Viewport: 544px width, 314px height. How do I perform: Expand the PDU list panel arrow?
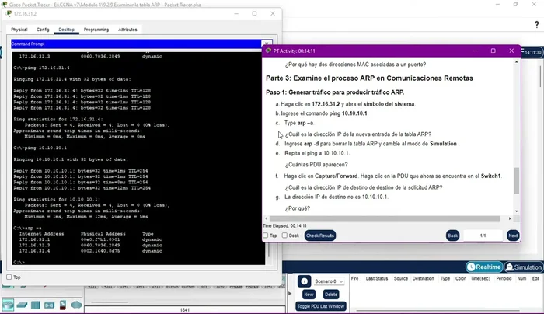tap(291, 294)
